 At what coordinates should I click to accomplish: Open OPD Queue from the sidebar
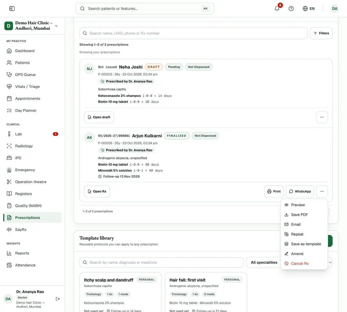point(32,75)
